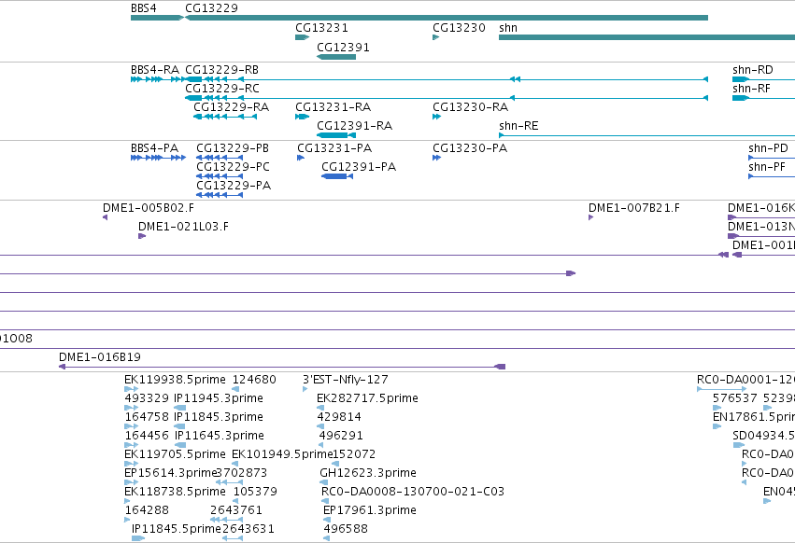Click EST label 3'EST-Nfly-127
795x543 pixels.
346,380
